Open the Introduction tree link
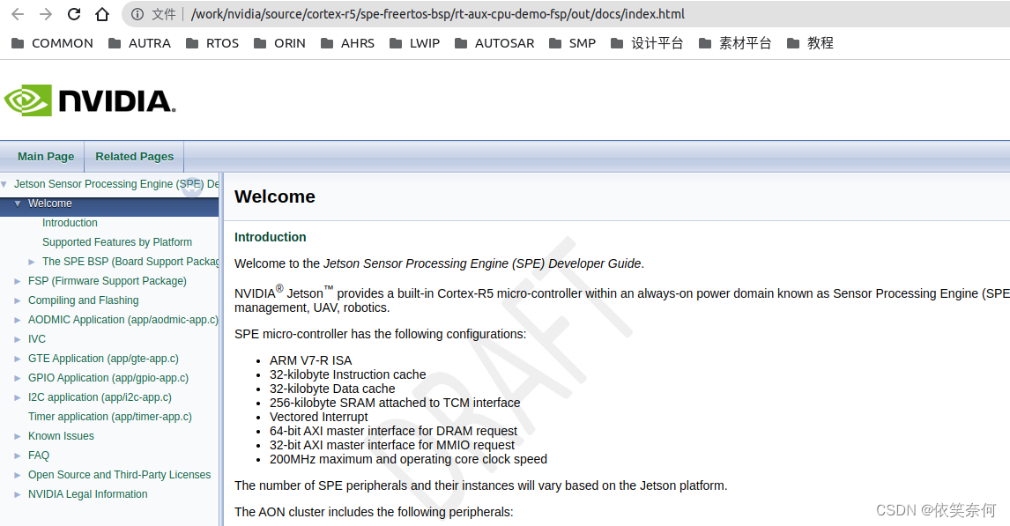This screenshot has width=1010, height=526. [70, 223]
